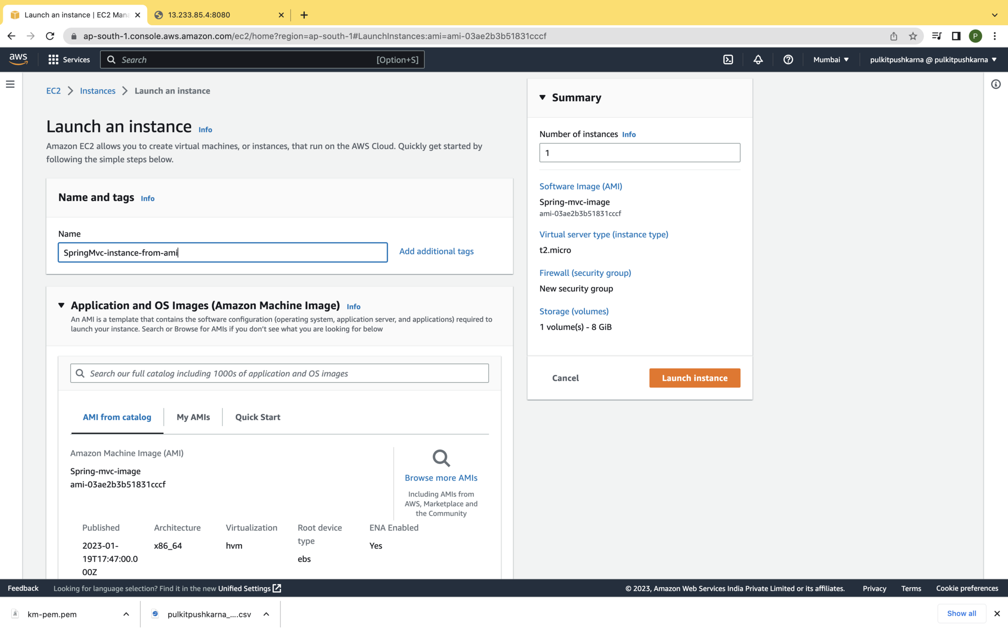Open the info panel icon at right edge
The width and height of the screenshot is (1008, 631).
[x=995, y=84]
